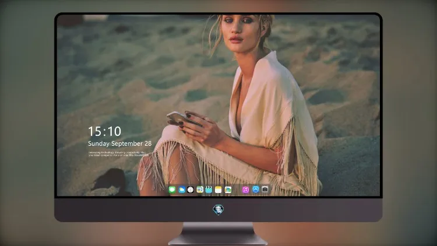Open the Weather app in dock
The width and height of the screenshot is (437, 246).
181,189
